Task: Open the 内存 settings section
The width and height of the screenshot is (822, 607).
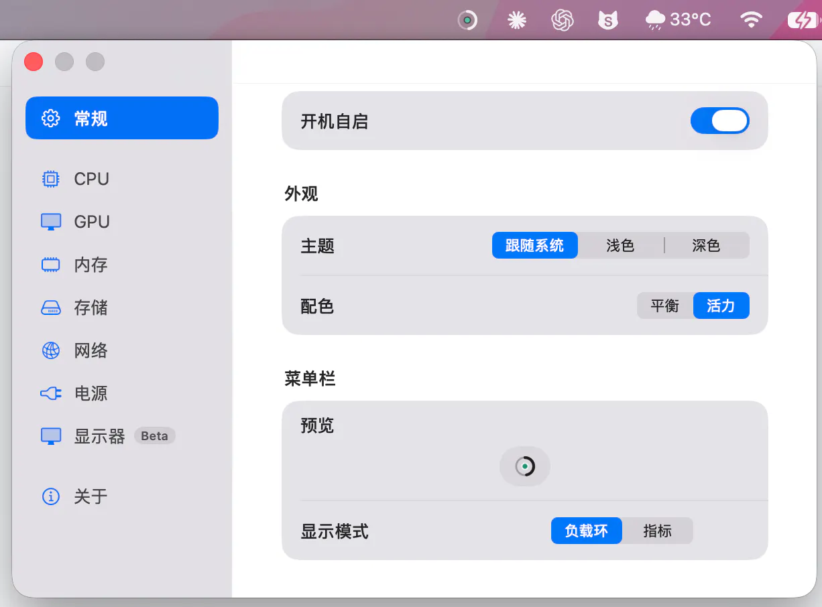Action: [x=122, y=265]
